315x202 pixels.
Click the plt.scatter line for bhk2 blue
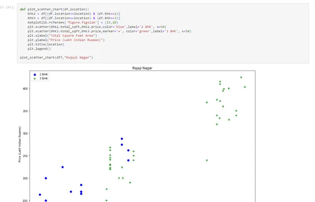click(x=97, y=27)
